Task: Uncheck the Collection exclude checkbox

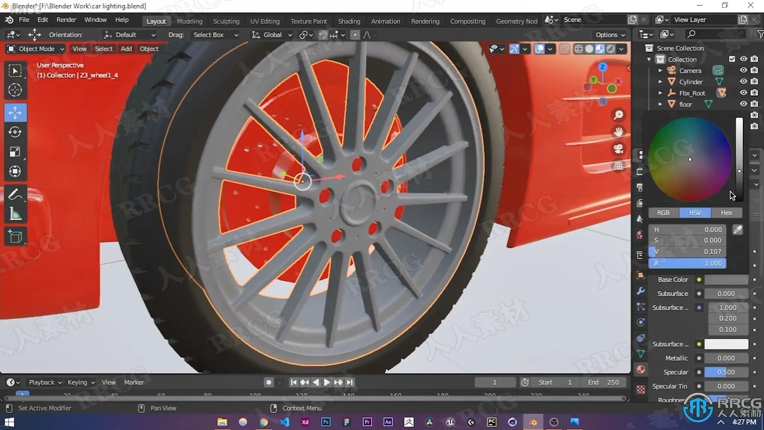Action: 732,59
